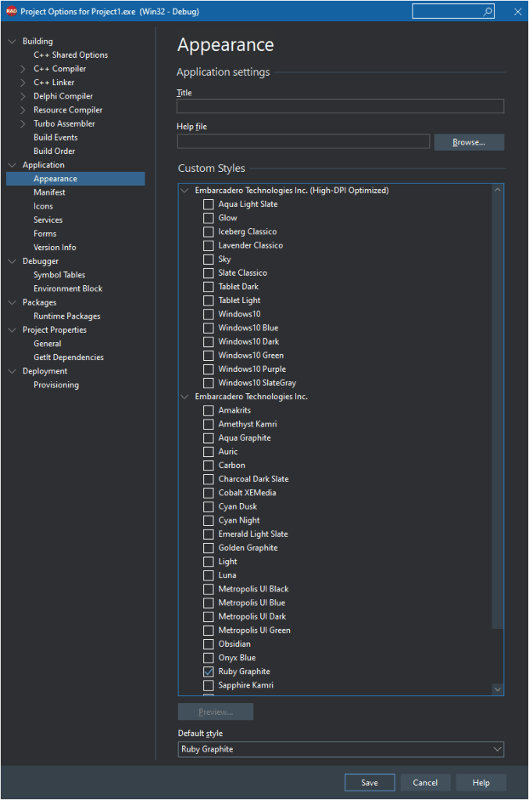
Task: Click the styles list scroll-up arrow
Action: [498, 190]
